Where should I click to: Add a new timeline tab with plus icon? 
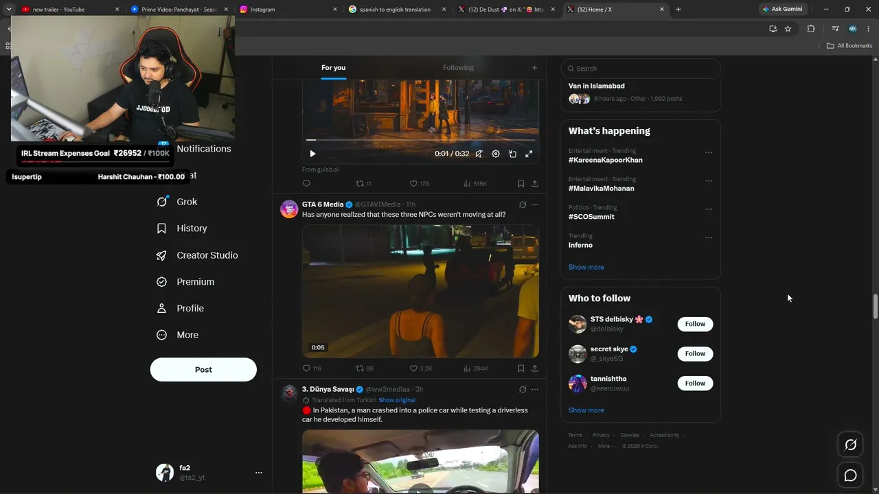[534, 67]
